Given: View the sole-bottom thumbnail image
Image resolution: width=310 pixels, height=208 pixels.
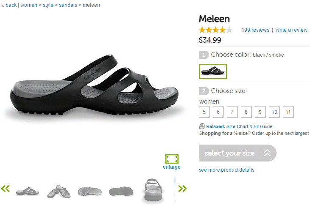Looking at the screenshot, I should pos(121,192).
